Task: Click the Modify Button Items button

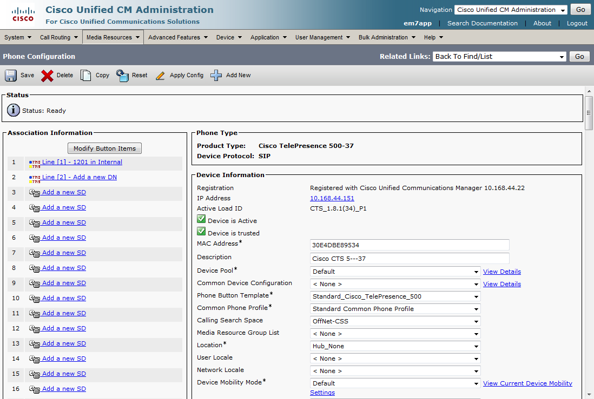Action: coord(104,148)
